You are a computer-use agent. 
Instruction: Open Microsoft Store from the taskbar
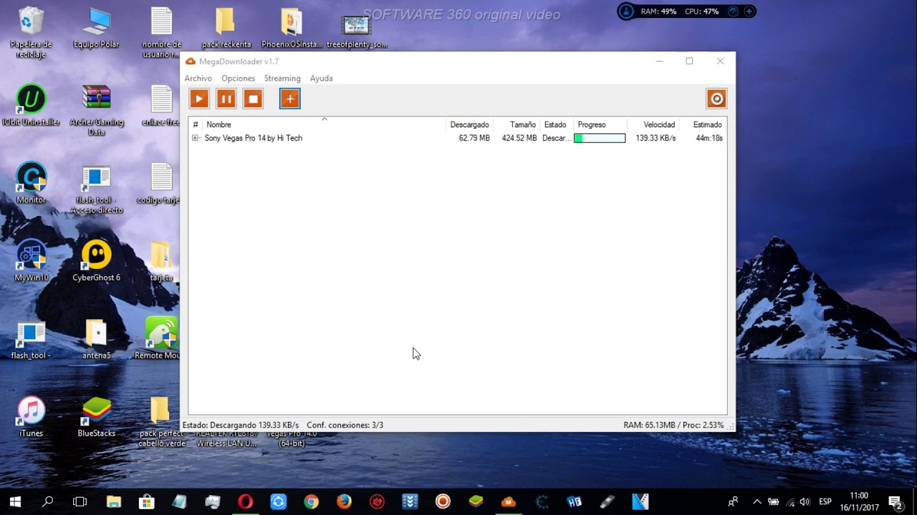[147, 501]
